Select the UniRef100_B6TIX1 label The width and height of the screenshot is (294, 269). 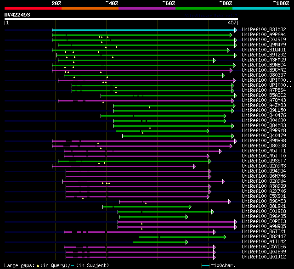(x=264, y=232)
